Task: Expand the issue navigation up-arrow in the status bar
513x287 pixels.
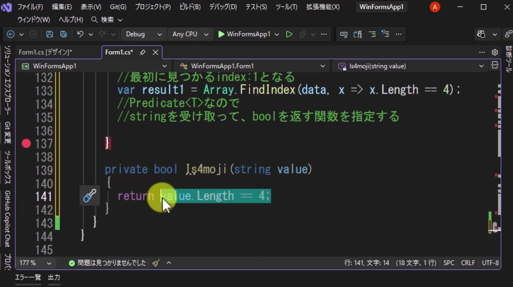Action: coord(169,263)
